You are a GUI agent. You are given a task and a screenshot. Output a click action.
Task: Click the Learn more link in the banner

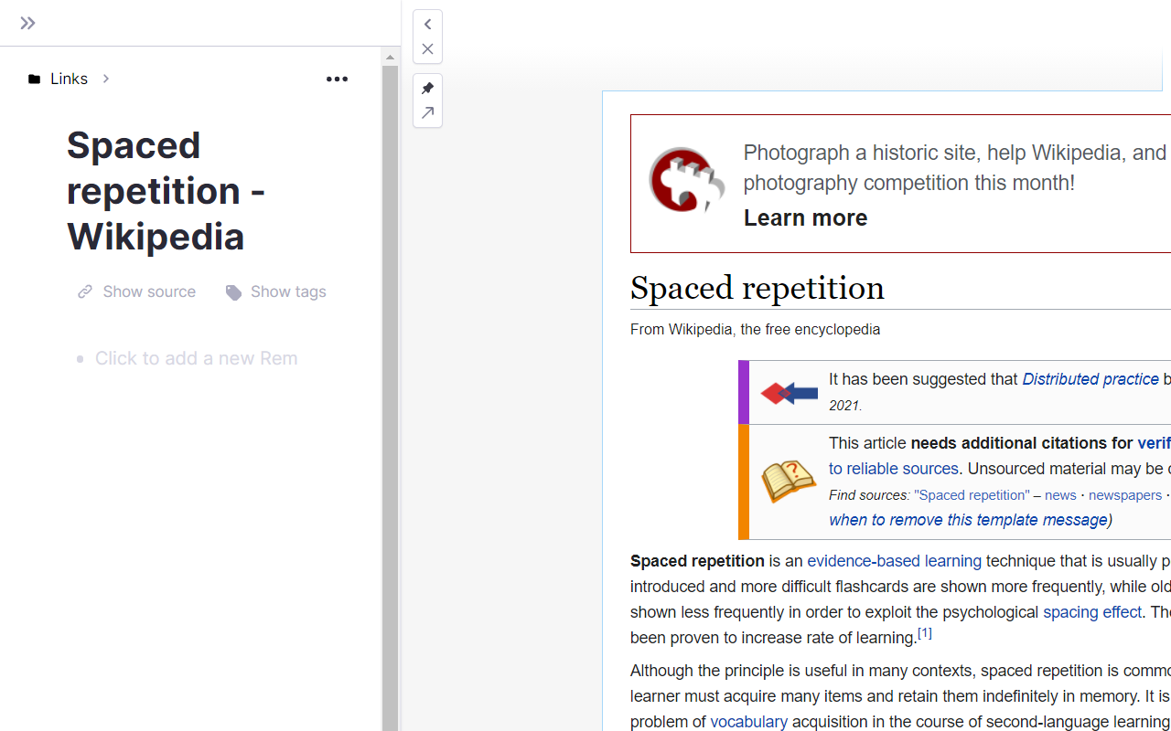tap(805, 217)
